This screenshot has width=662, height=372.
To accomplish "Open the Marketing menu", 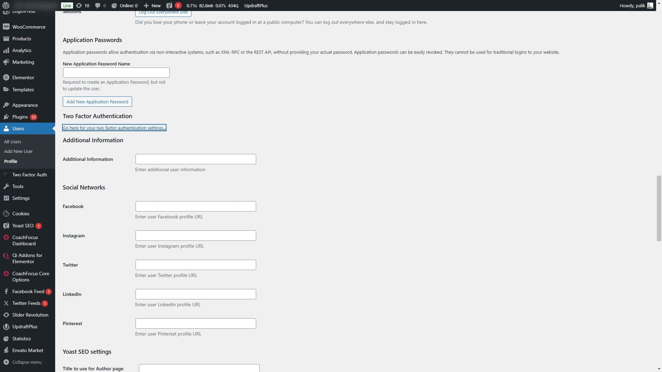I will [23, 62].
